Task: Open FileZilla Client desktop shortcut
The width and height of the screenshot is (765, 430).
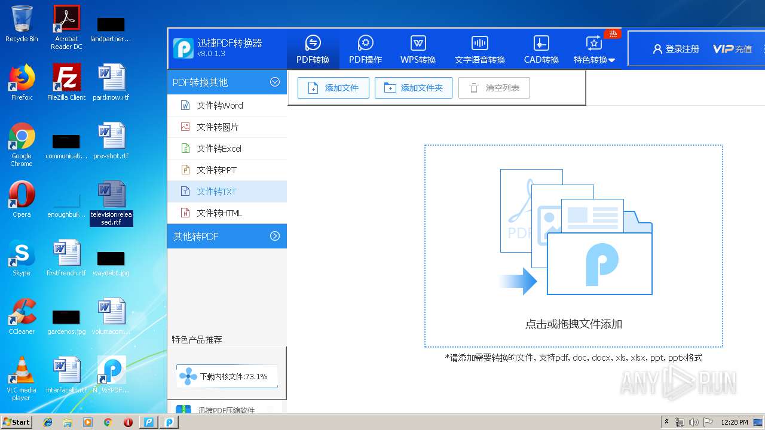Action: coord(66,82)
